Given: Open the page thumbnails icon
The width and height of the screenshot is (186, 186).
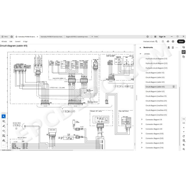Looking at the screenshot, I should pyautogui.click(x=184, y=57).
